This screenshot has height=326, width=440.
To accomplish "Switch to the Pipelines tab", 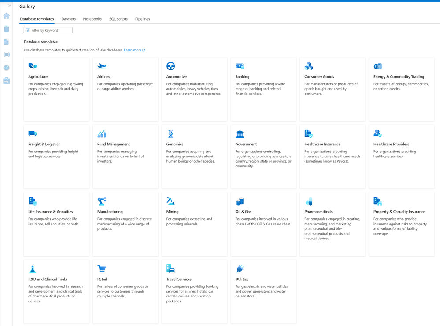I will tap(143, 19).
